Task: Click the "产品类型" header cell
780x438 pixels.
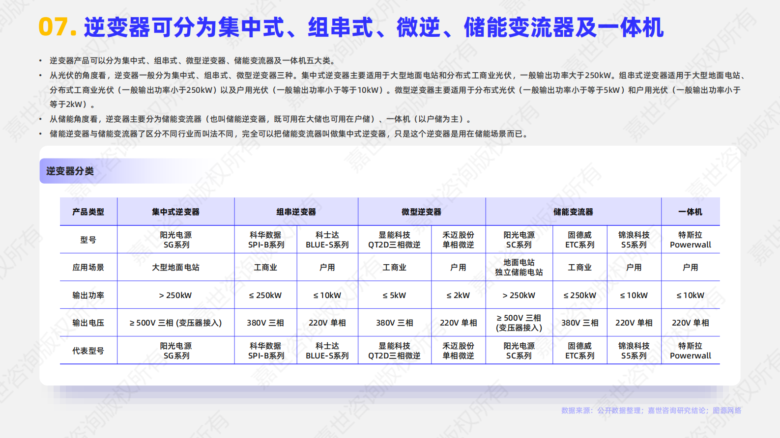Action: pos(88,212)
